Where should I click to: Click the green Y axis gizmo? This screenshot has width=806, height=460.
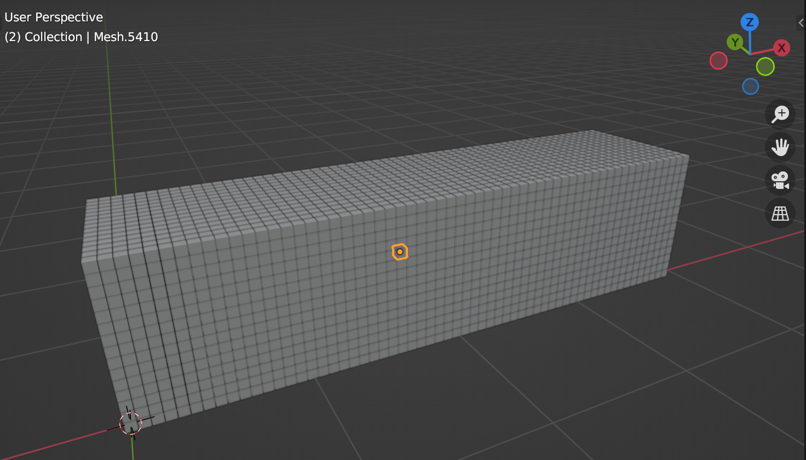coord(735,42)
